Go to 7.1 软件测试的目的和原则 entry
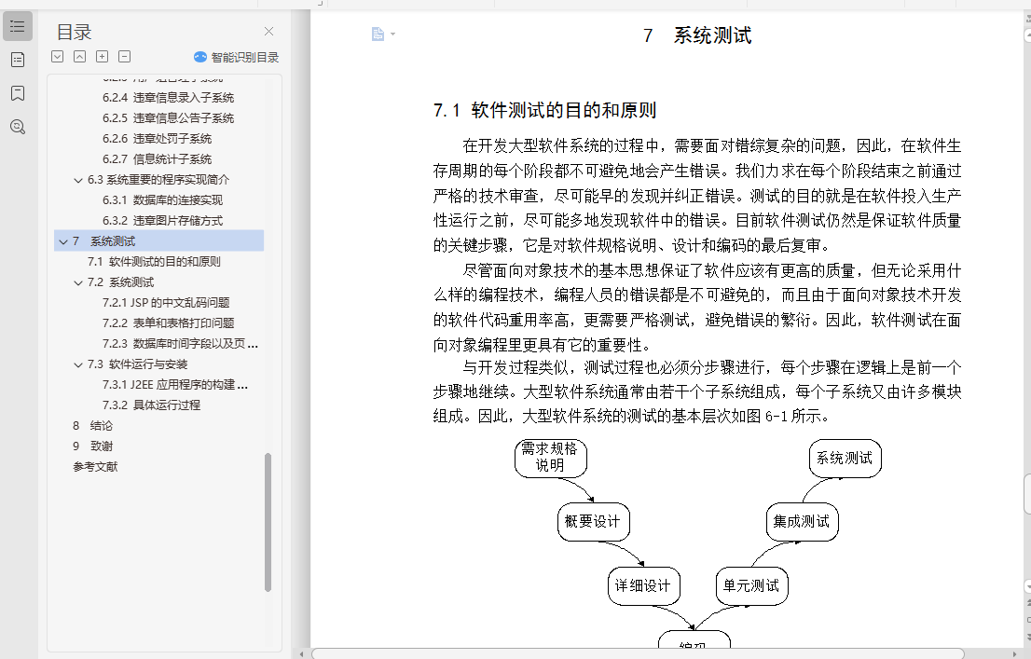This screenshot has height=659, width=1031. coord(154,261)
